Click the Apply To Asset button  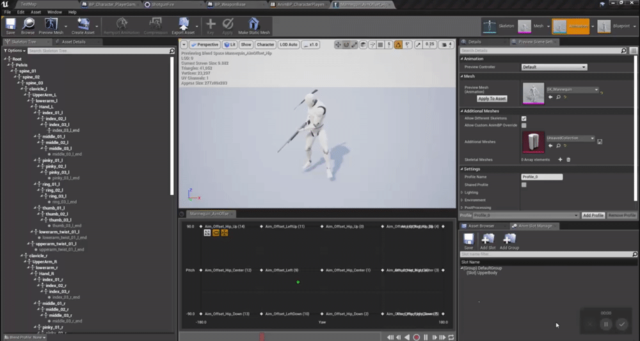[x=492, y=99]
